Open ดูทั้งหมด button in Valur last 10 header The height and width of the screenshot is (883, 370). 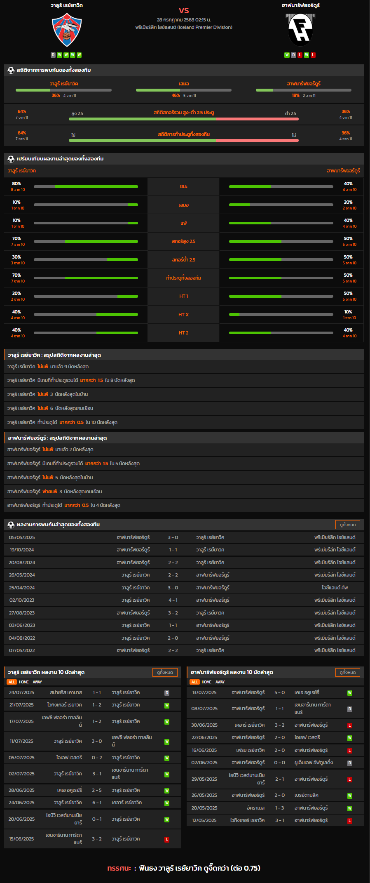coord(165,672)
